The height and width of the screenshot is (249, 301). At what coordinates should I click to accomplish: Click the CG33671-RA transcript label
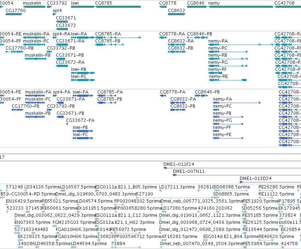(x=70, y=41)
